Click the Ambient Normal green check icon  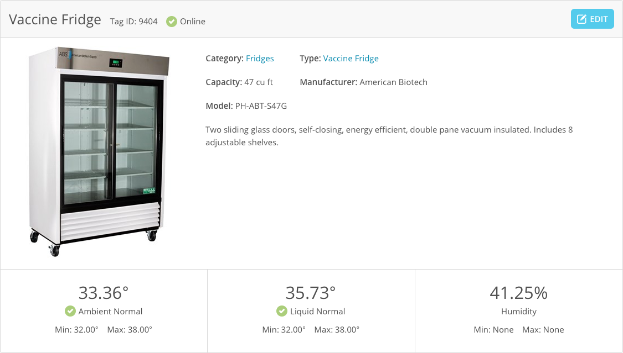coord(70,312)
